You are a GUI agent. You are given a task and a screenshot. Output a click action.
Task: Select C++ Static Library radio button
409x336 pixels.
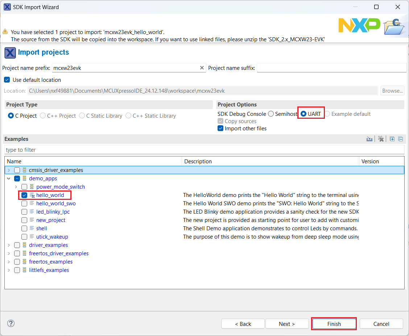click(128, 115)
